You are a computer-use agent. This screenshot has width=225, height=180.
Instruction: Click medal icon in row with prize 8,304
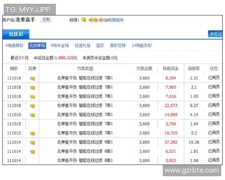[32, 78]
